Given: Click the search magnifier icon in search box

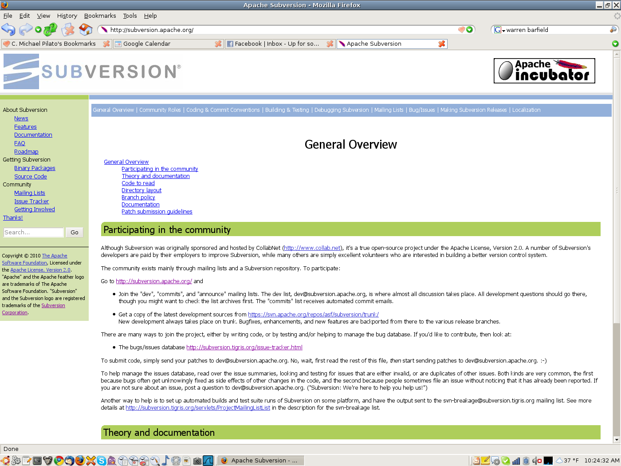Looking at the screenshot, I should [x=613, y=30].
